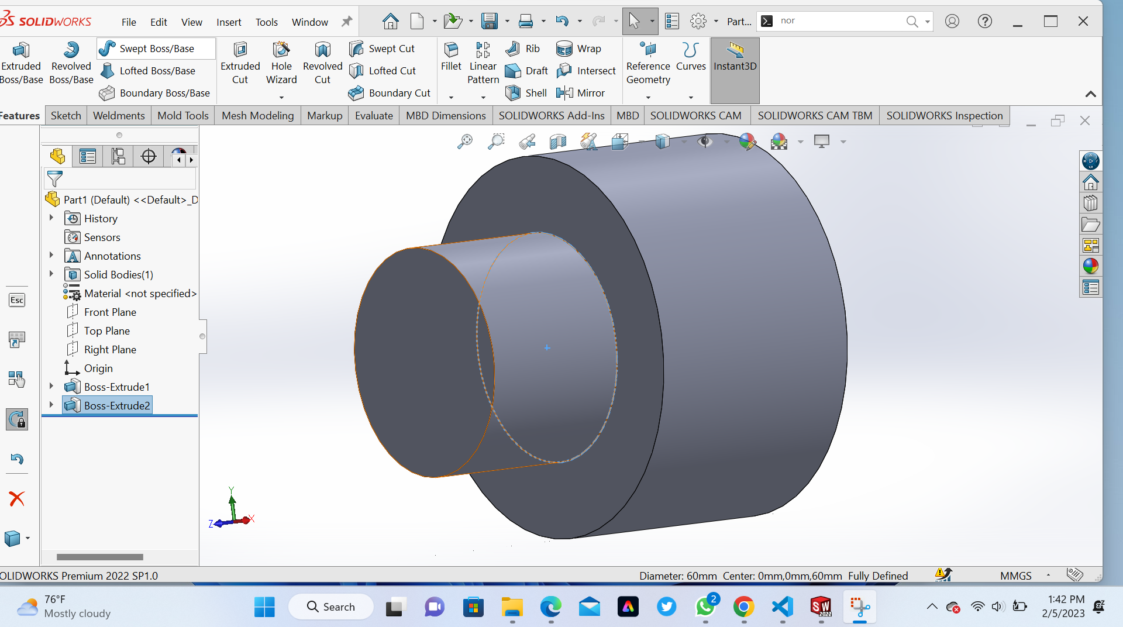Open Appearances task pane icon
Screen dimensions: 1123x627
(1091, 266)
